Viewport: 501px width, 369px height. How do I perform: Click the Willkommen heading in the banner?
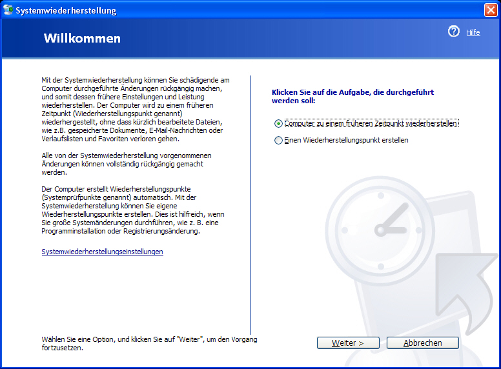coord(82,39)
